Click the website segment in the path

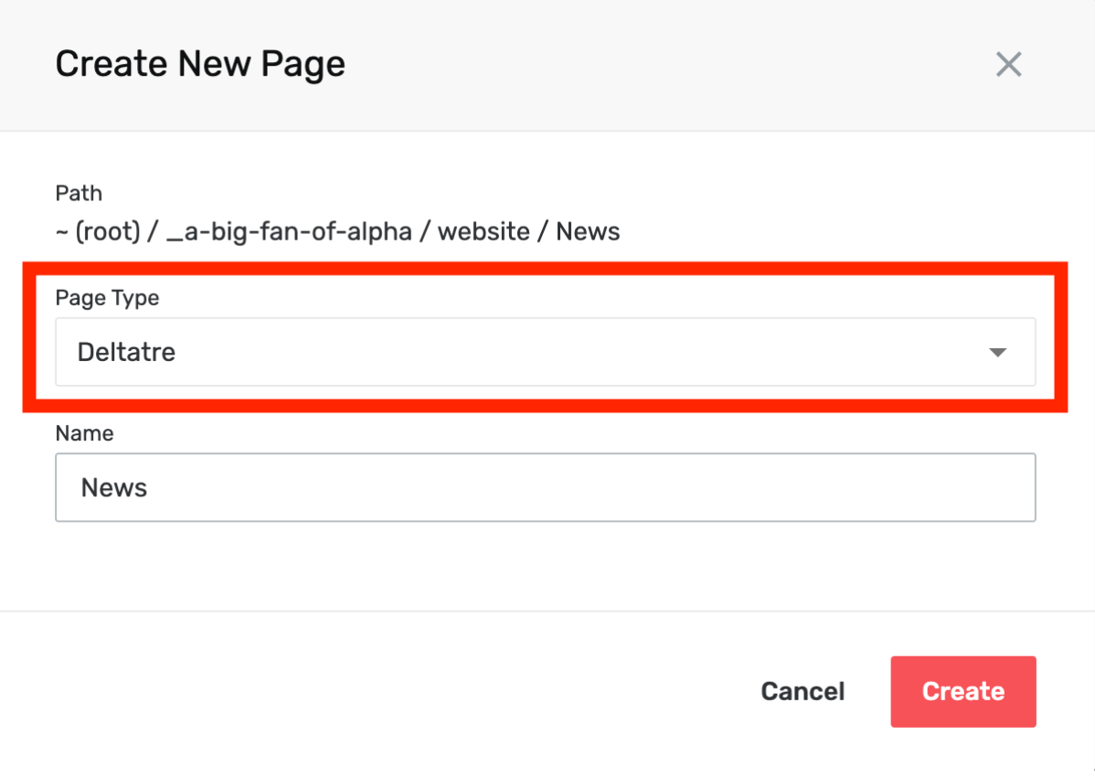[x=484, y=231]
